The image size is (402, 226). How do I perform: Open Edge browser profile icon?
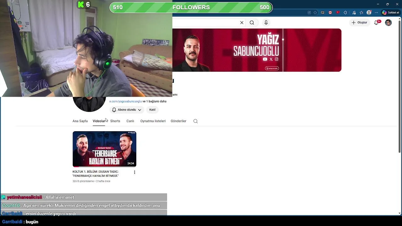pos(369,13)
